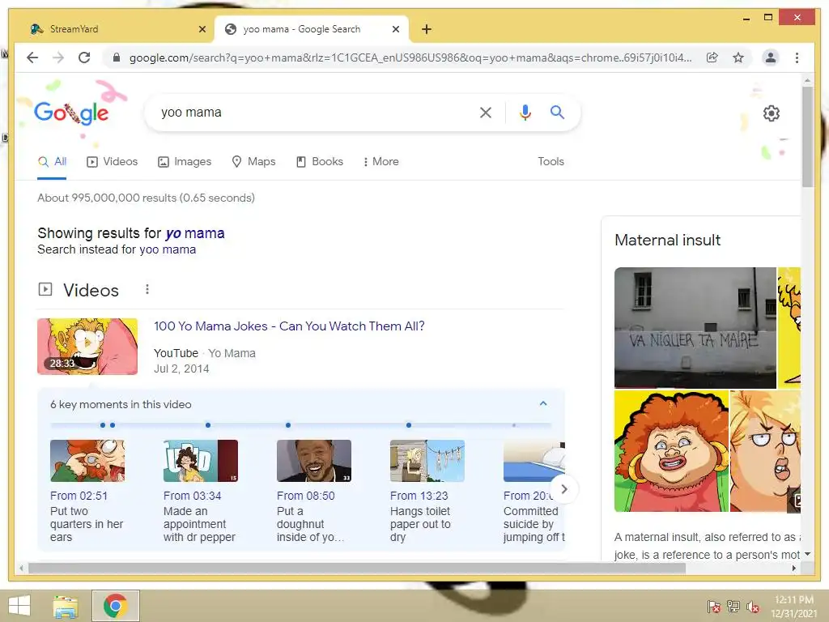Viewport: 829px width, 622px height.
Task: Show next key moments with arrow
Action: (564, 489)
